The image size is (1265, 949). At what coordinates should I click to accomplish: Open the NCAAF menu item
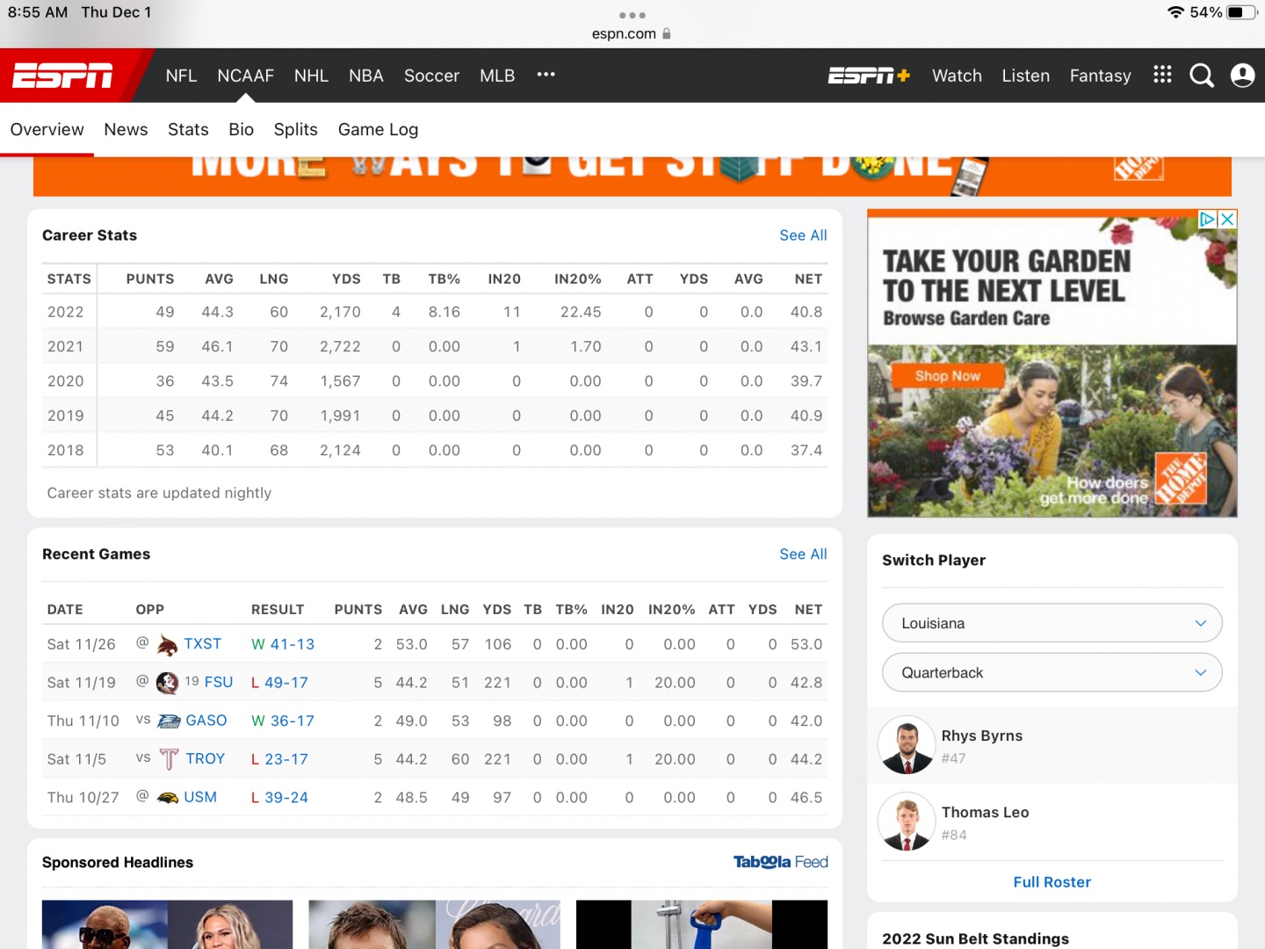(245, 76)
